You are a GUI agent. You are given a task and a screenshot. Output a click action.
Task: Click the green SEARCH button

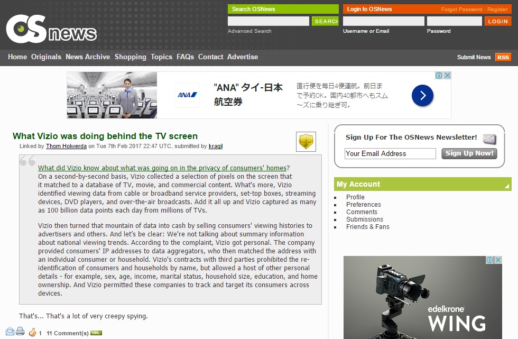click(x=326, y=21)
